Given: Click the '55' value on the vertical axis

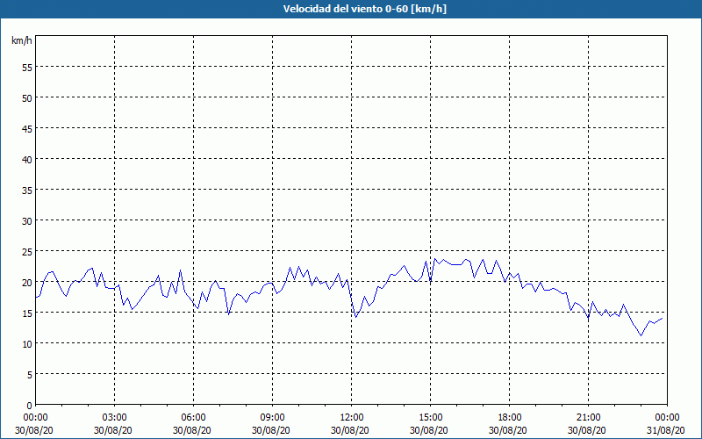Looking at the screenshot, I should pos(27,67).
